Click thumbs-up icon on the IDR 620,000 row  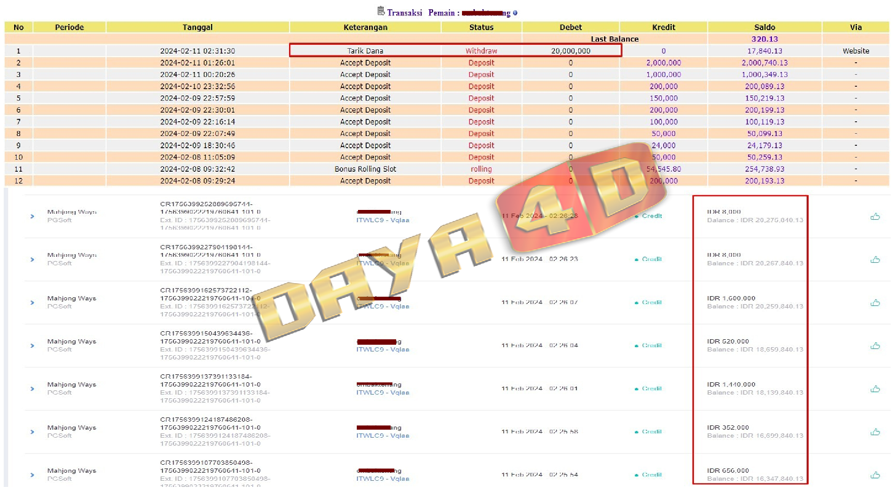coord(875,345)
